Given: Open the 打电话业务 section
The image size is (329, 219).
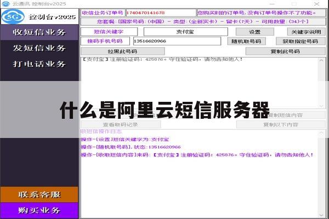Looking at the screenshot, I should [39, 64].
